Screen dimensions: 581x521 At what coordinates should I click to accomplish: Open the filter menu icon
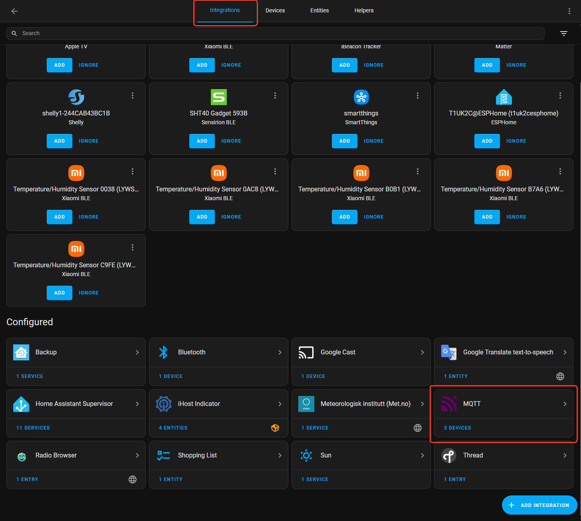[x=564, y=34]
